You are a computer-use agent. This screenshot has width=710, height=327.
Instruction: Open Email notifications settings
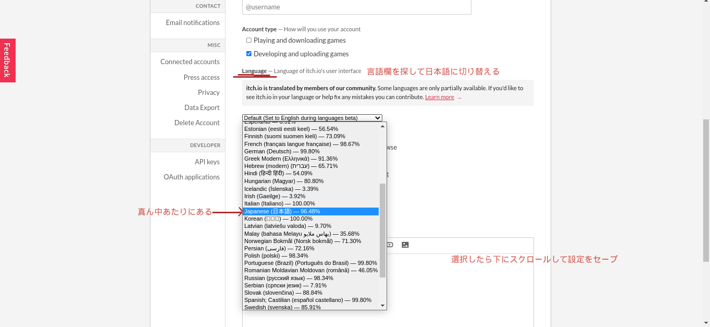[x=193, y=22]
